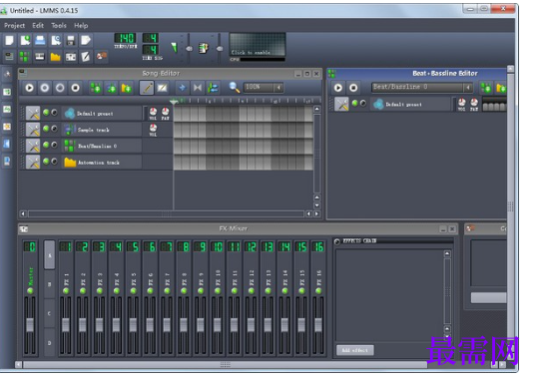Show the Beat+Bassline Editor via main toolbar icon
The width and height of the screenshot is (538, 382).
24,56
